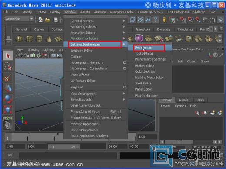Viewport: 226px width, 169px height.
Task: Click the purple cube shelf icon
Action: 139,38
